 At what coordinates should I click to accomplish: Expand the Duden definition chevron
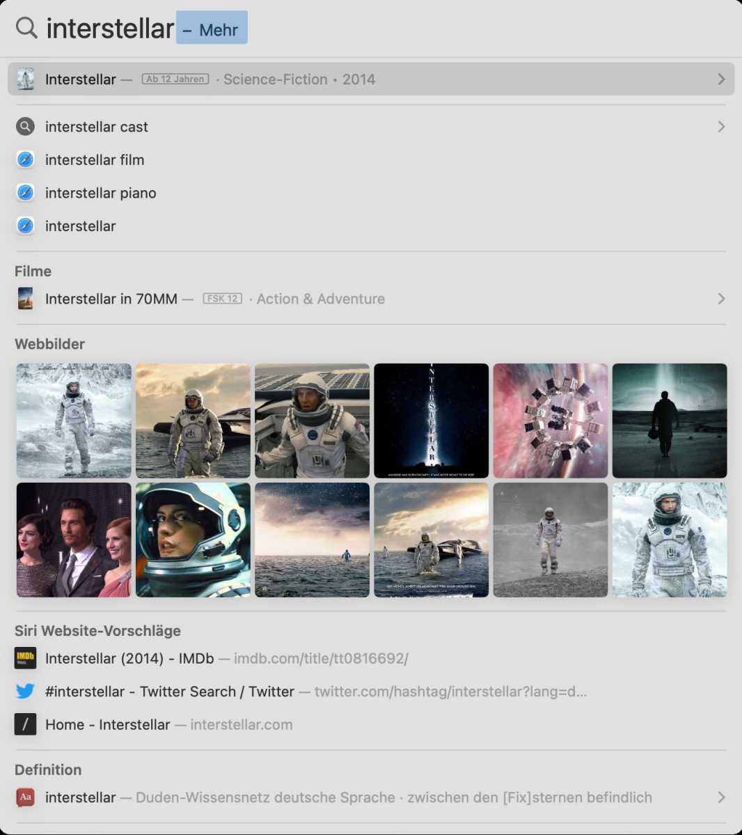[x=721, y=797]
